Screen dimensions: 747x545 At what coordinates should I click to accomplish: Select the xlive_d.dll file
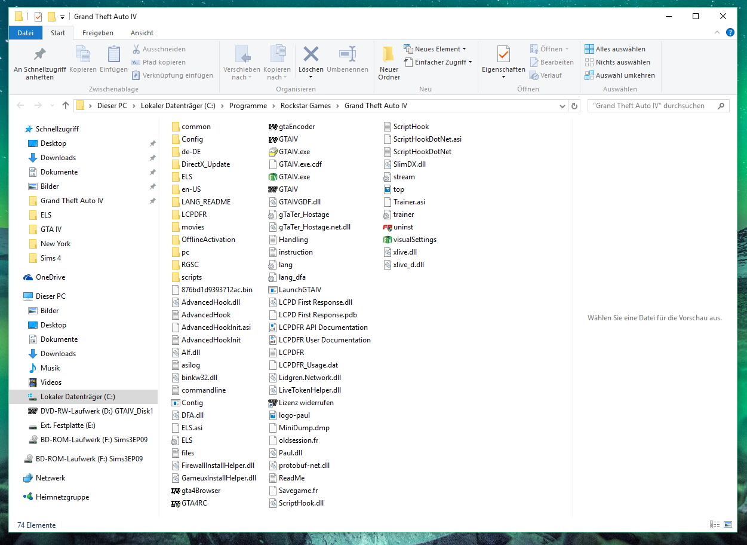coord(404,265)
